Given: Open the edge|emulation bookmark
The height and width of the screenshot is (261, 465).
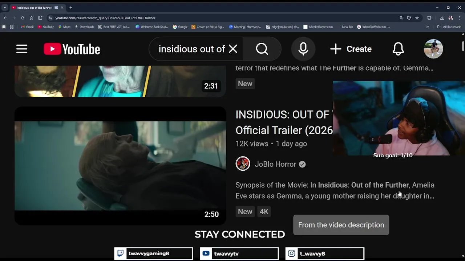Looking at the screenshot, I should click(283, 27).
